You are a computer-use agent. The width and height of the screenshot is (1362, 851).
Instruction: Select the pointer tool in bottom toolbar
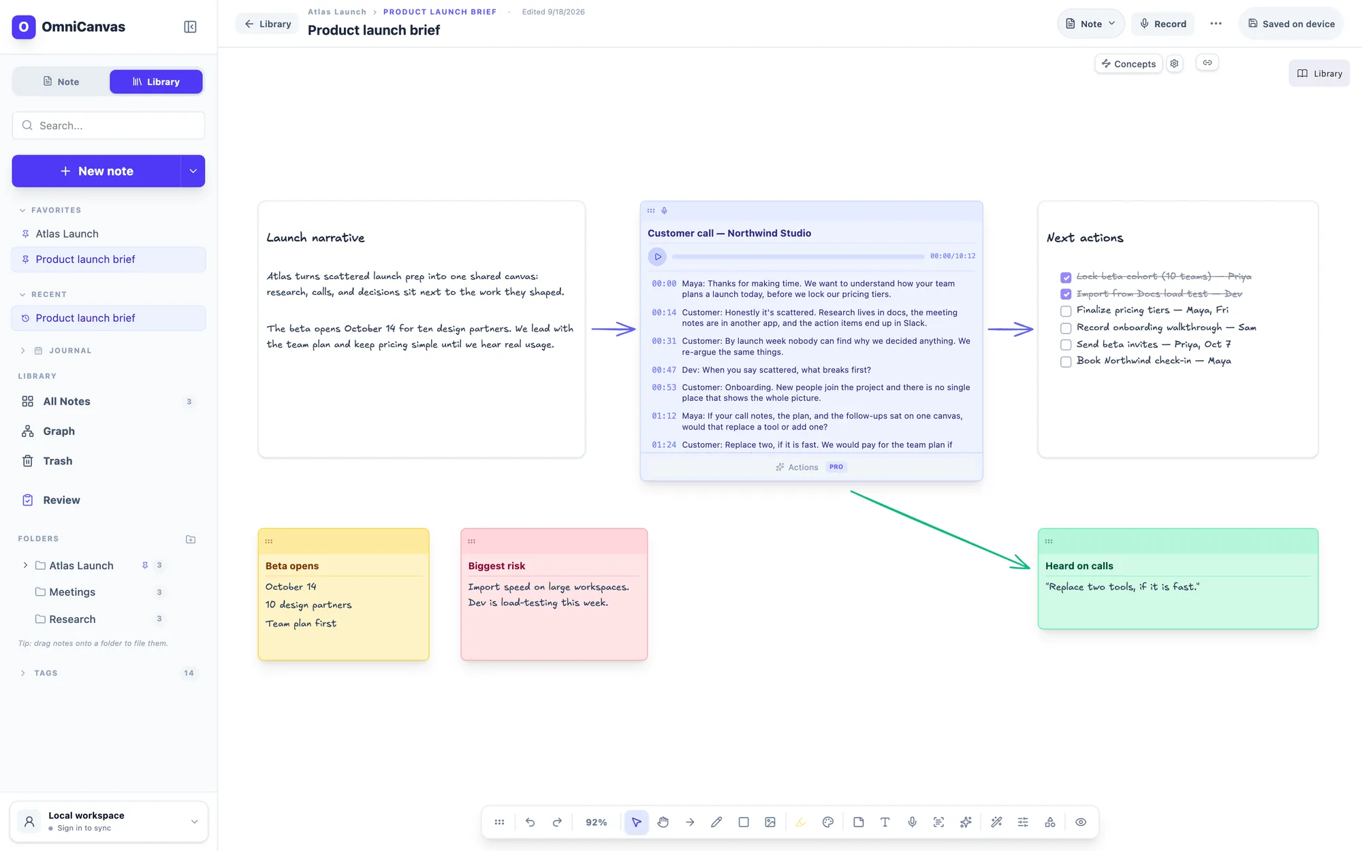tap(636, 822)
